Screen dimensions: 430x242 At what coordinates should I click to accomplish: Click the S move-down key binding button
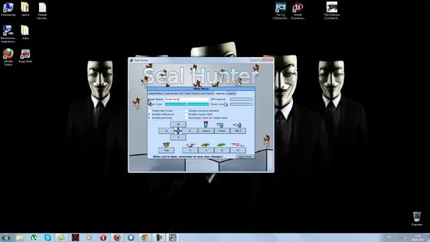[178, 137]
